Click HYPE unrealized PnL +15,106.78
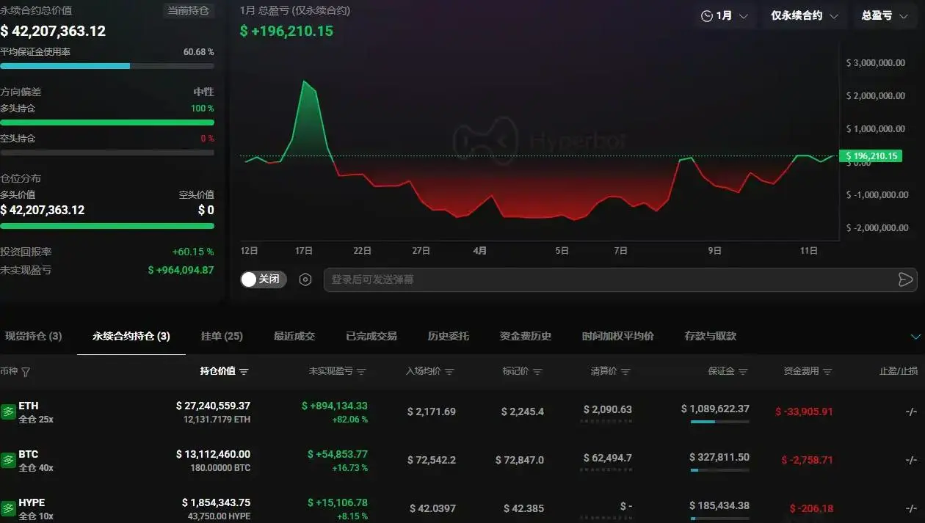 pos(338,502)
